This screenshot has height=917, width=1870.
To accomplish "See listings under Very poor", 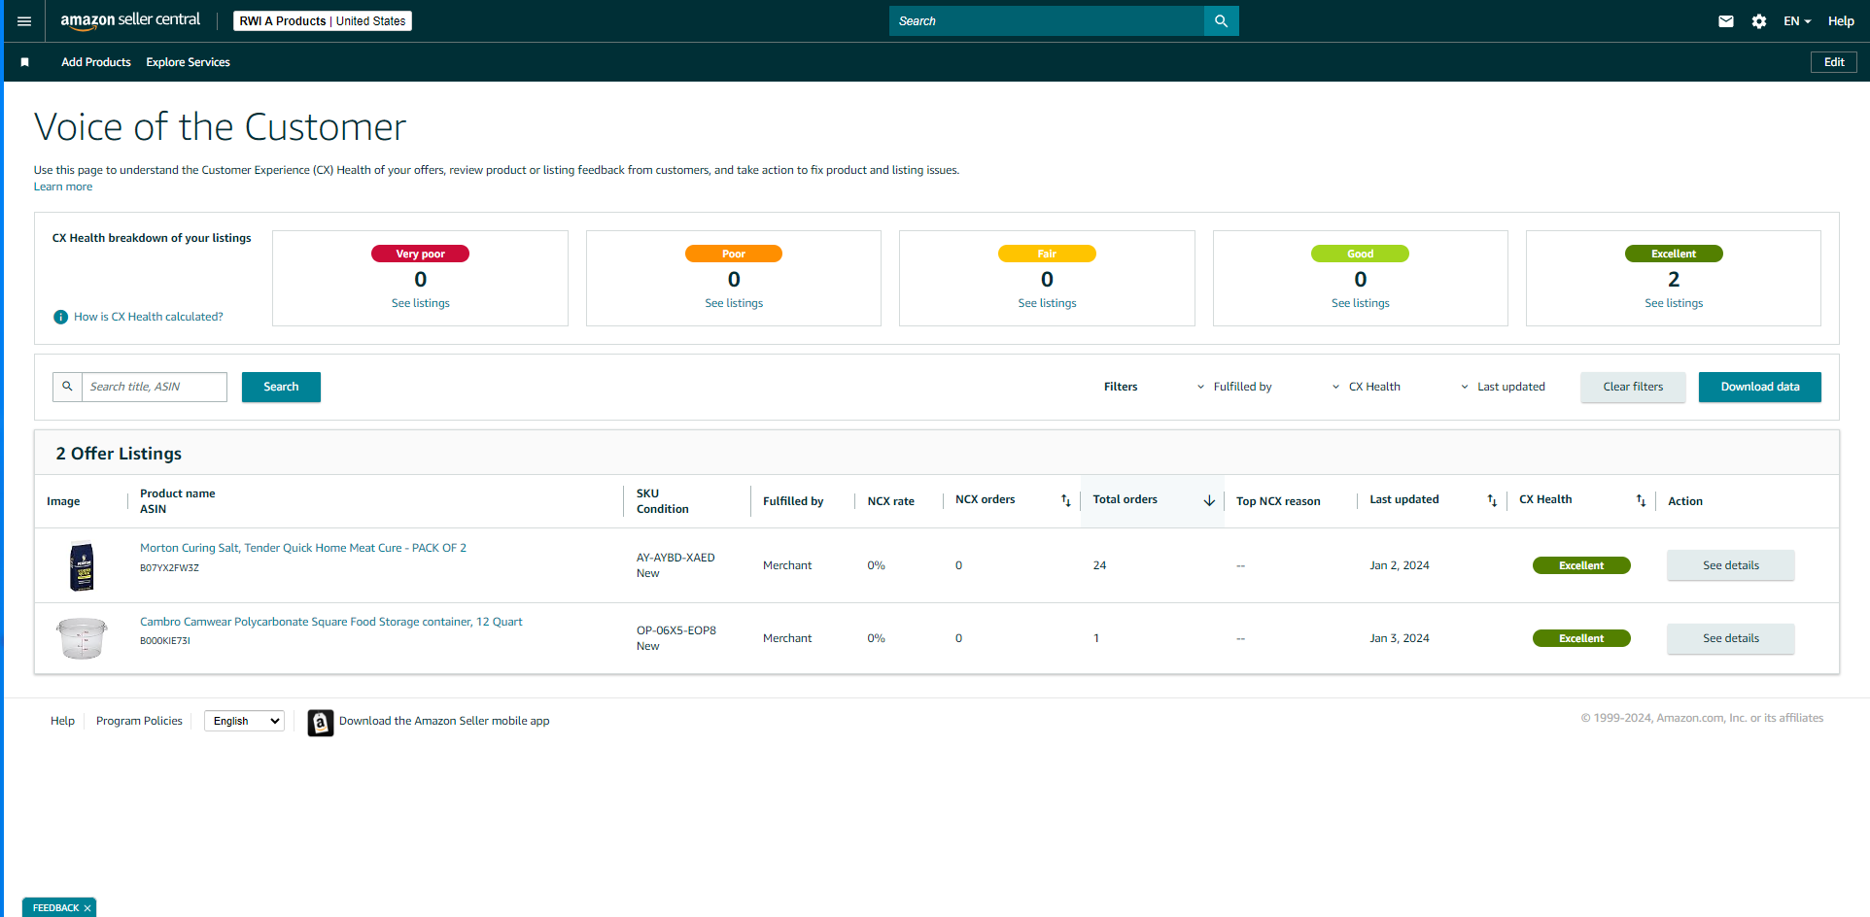I will click(x=421, y=303).
